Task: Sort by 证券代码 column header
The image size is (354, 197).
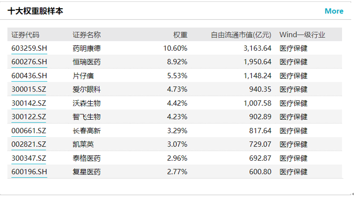Action: coord(25,35)
